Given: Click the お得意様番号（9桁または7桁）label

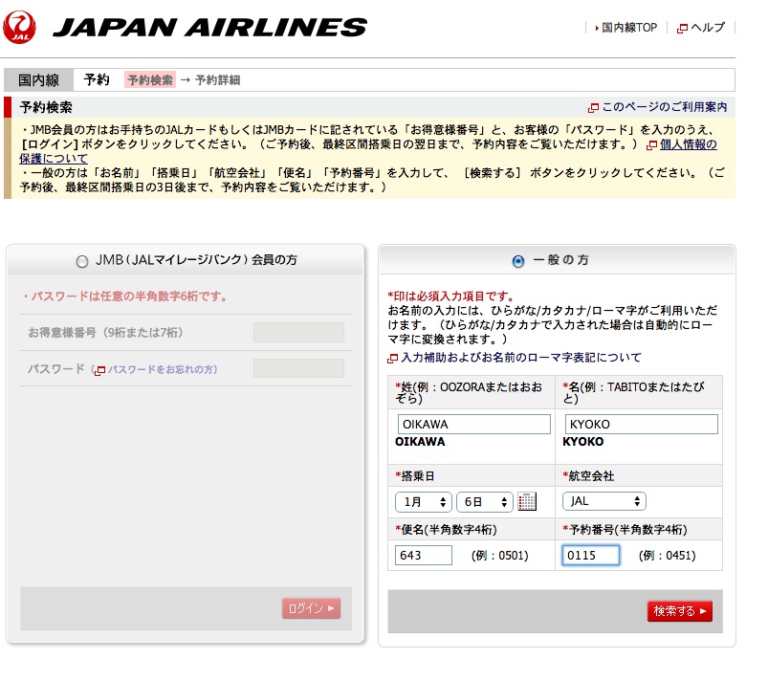Looking at the screenshot, I should click(x=105, y=333).
